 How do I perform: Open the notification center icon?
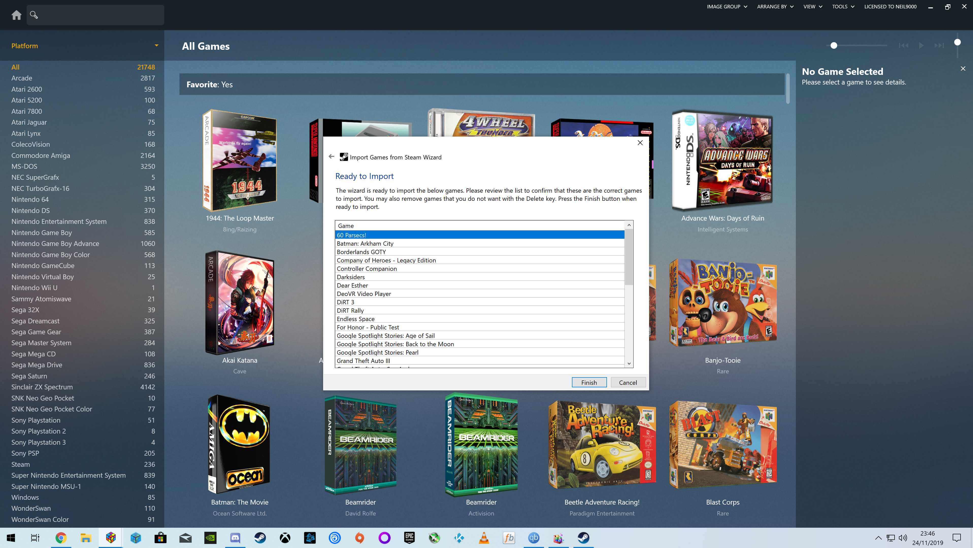(x=957, y=538)
